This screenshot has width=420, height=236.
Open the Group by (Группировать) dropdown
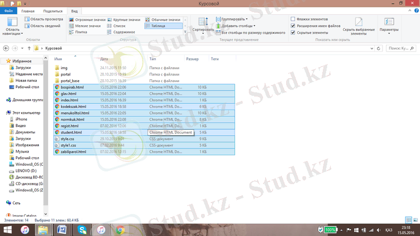click(x=232, y=19)
